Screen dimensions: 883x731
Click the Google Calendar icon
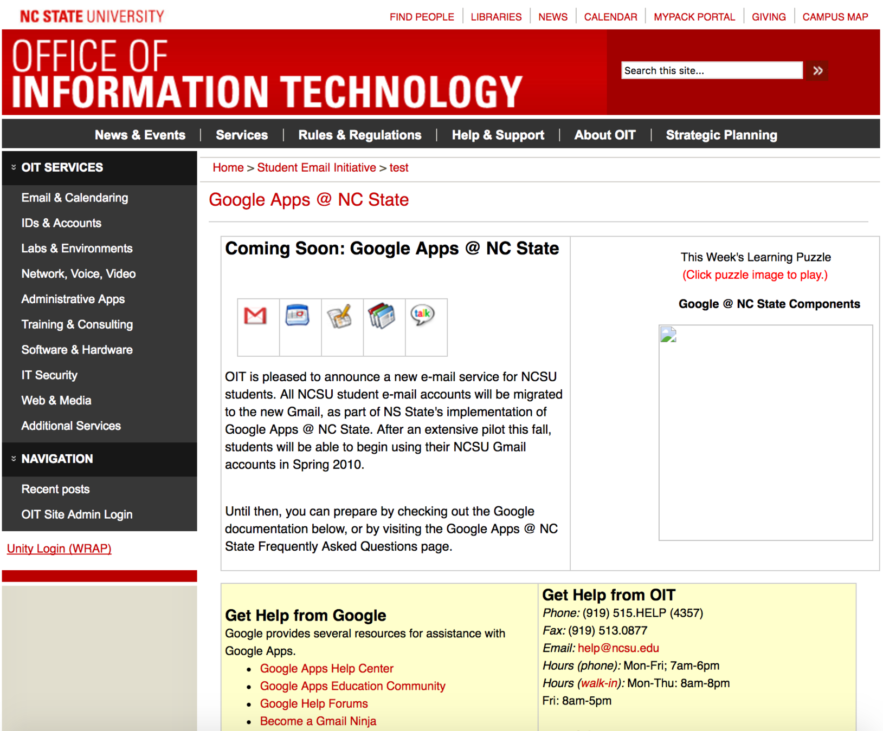pyautogui.click(x=297, y=315)
